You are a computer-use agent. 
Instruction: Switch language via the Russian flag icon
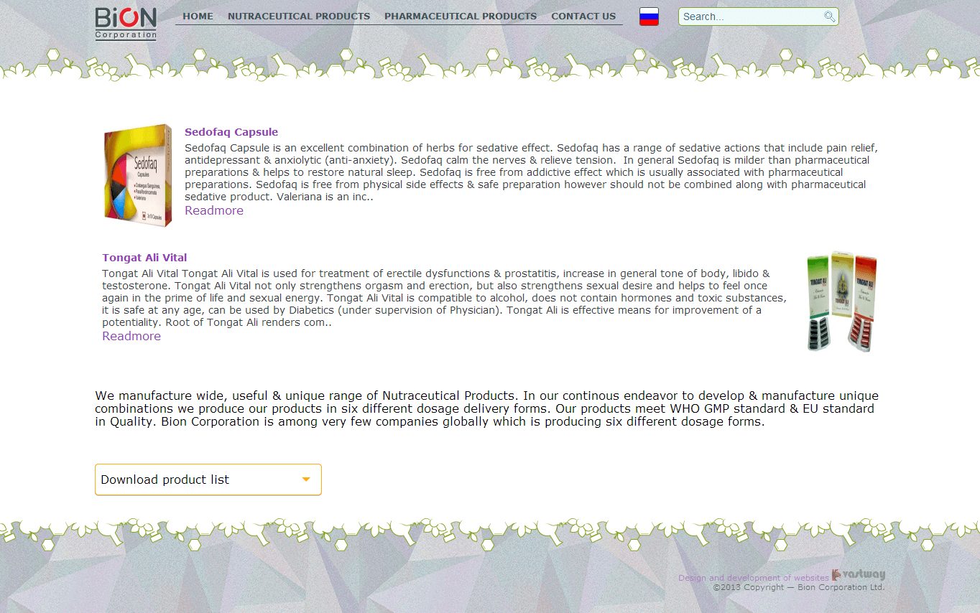(649, 17)
